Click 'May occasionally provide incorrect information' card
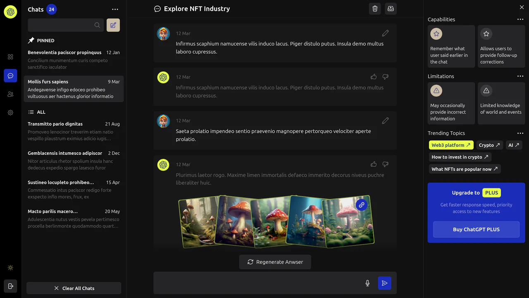529x298 pixels. [451, 103]
